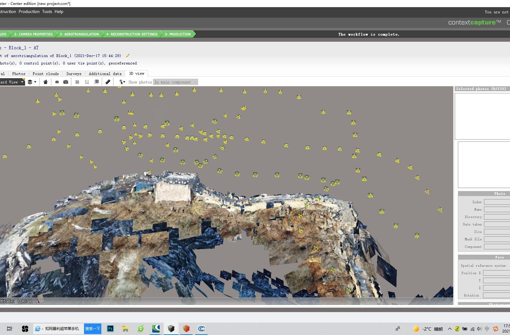The height and width of the screenshot is (335, 510).
Task: Switch to the Point clouds tab
Action: [x=46, y=74]
